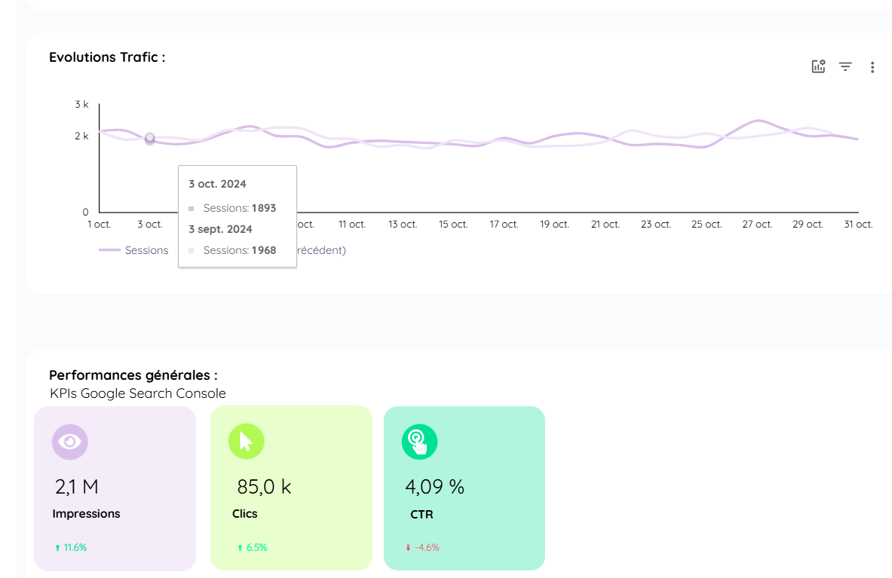This screenshot has width=892, height=578.
Task: Click the eye icon on the Impressions card
Action: coord(69,442)
